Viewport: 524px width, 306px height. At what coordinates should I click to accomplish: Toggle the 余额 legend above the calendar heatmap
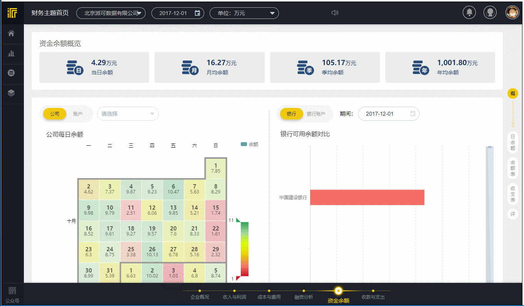249,144
